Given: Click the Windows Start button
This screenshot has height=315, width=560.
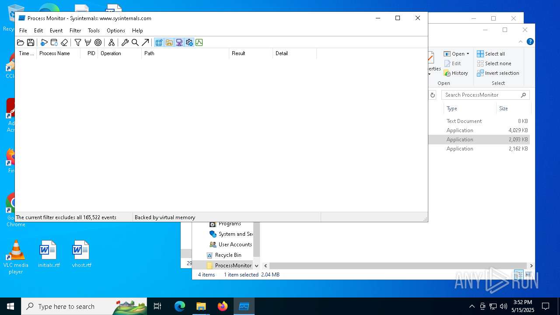Looking at the screenshot, I should pyautogui.click(x=10, y=306).
